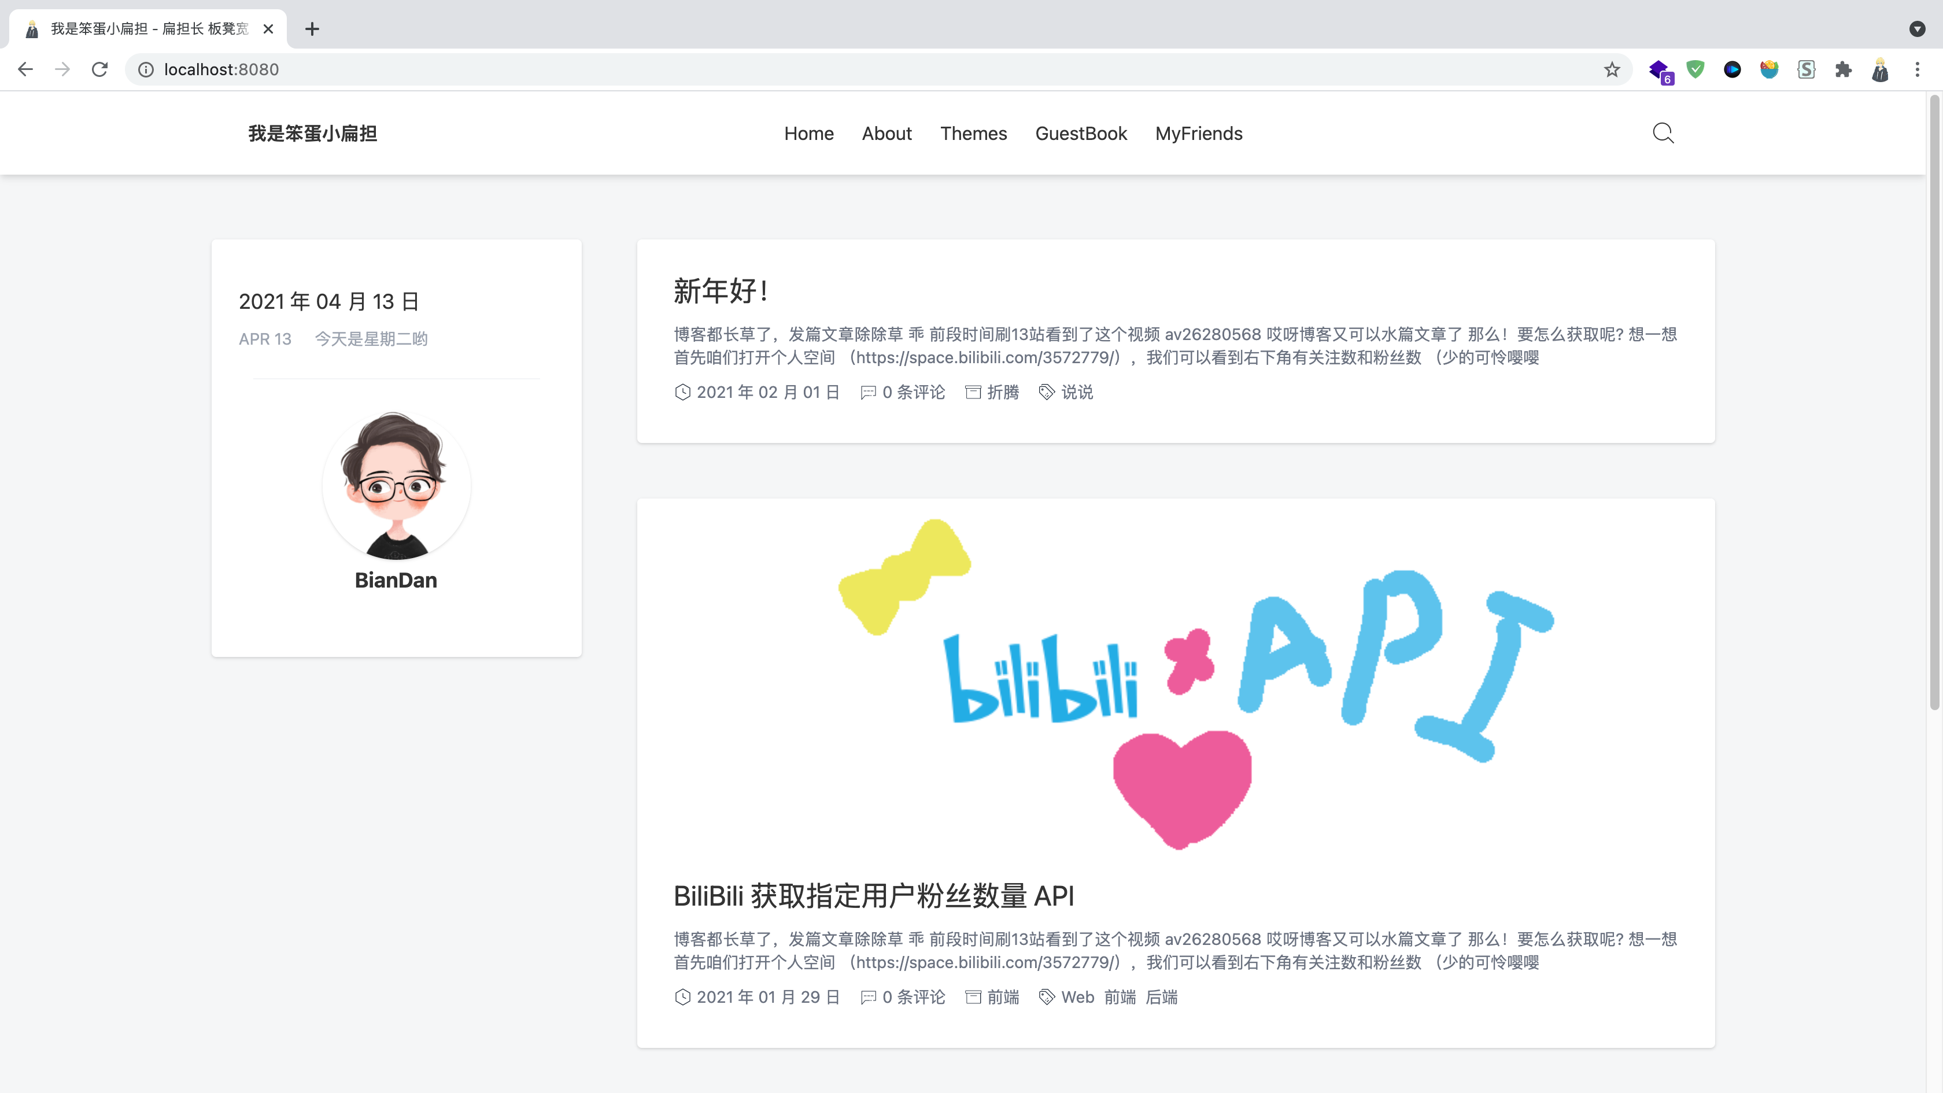Viewport: 1943px width, 1093px height.
Task: Click the 折腾 category link
Action: 1002,392
